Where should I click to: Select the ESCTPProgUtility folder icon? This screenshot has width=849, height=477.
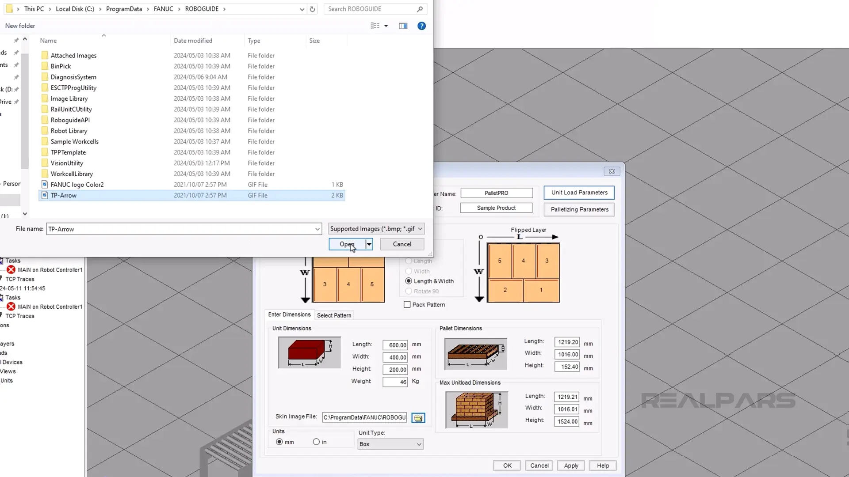[45, 88]
